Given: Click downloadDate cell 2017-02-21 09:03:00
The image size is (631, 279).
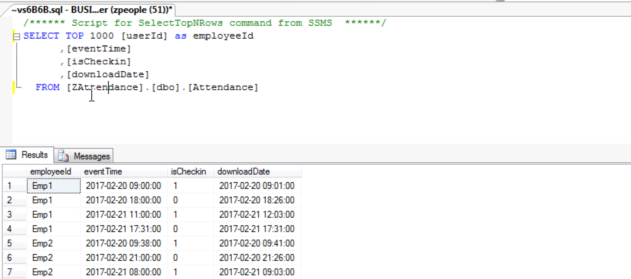Looking at the screenshot, I should (x=257, y=272).
